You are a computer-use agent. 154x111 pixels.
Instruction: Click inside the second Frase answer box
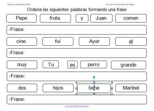point(77,53)
